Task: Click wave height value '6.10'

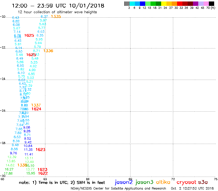Action: point(21,73)
